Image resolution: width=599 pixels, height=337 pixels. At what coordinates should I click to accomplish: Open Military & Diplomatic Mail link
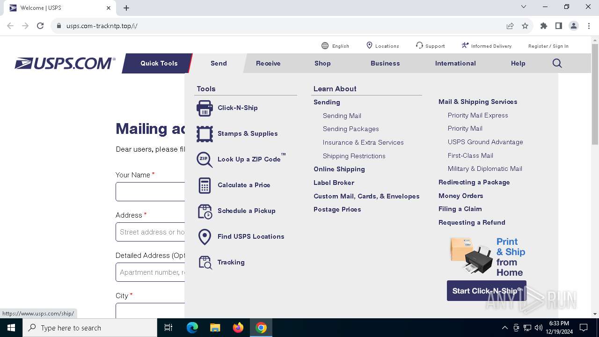485,168
